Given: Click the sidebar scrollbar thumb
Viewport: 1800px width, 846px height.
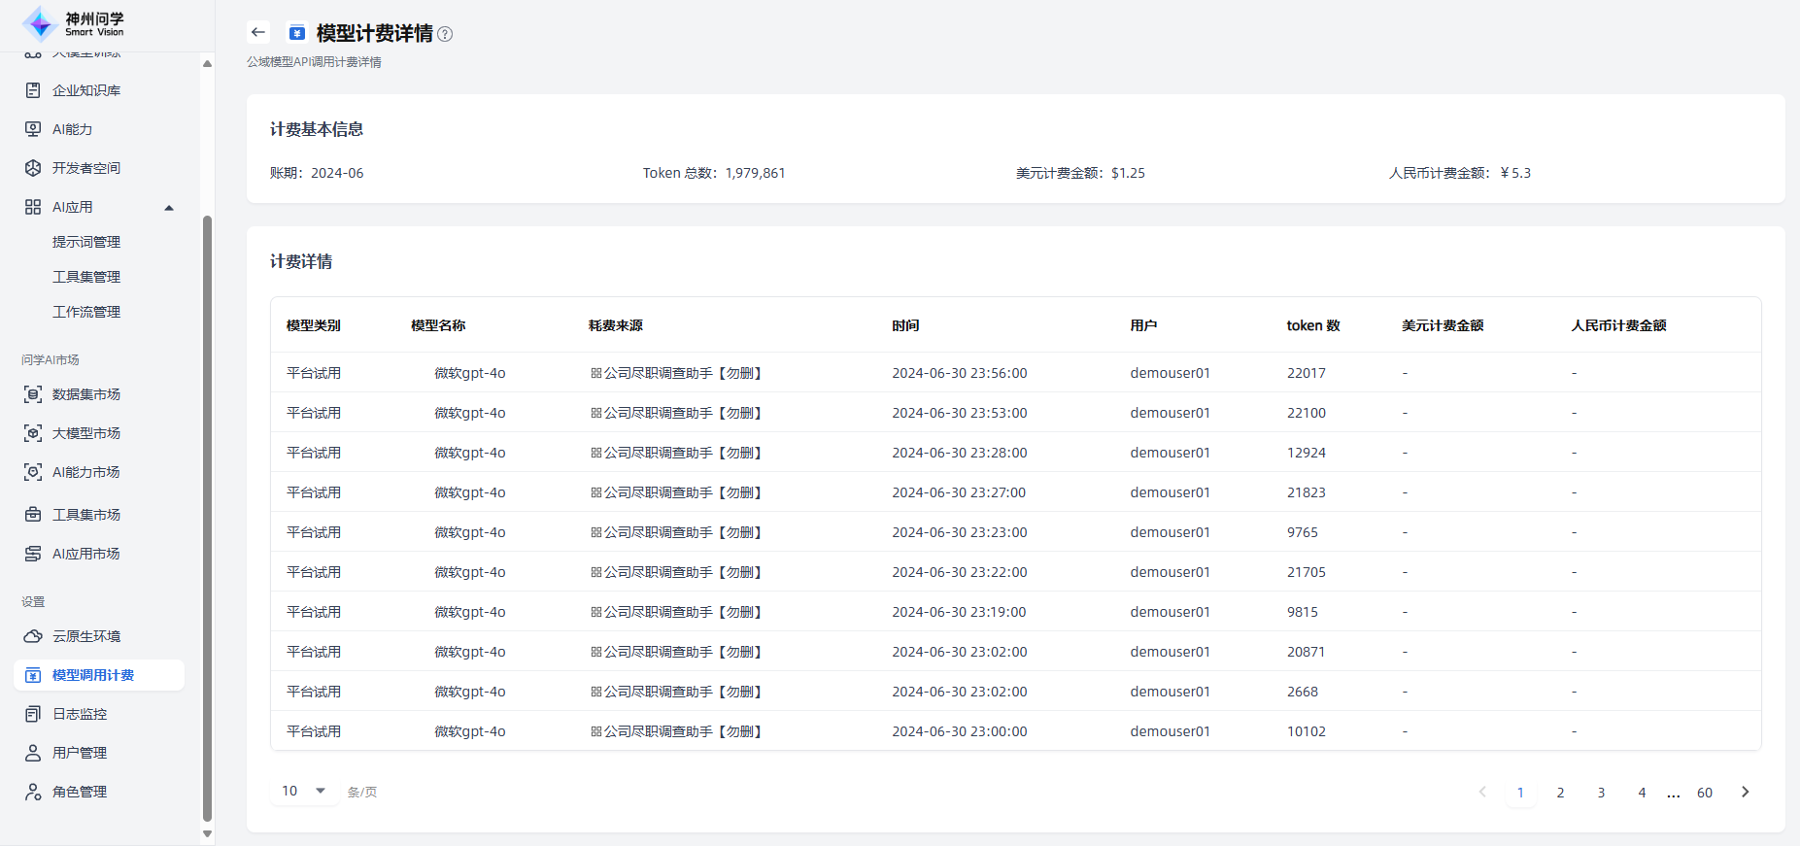Looking at the screenshot, I should coord(207,518).
